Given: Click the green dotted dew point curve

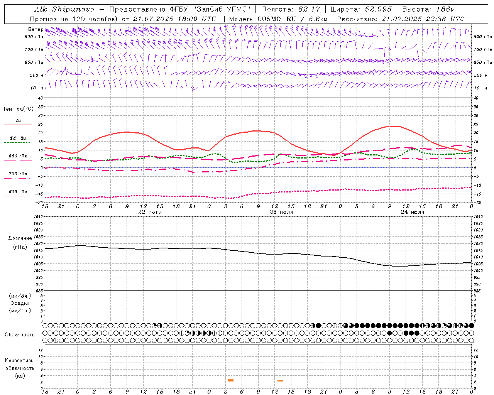Looking at the screenshot, I should [x=258, y=161].
